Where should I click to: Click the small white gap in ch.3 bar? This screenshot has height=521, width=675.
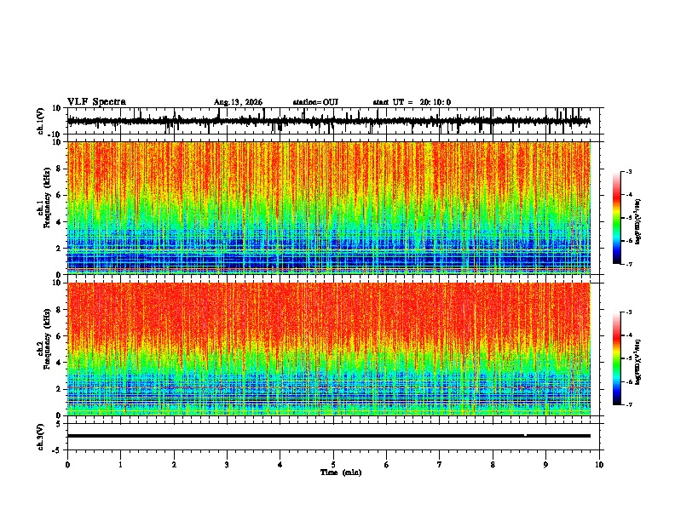coord(525,436)
